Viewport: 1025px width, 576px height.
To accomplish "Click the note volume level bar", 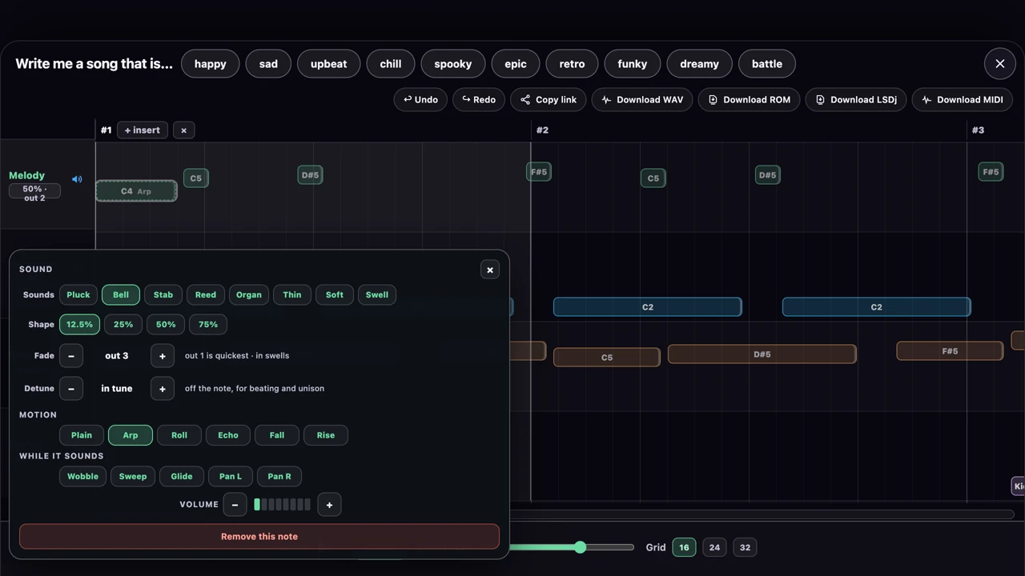I will click(x=282, y=505).
